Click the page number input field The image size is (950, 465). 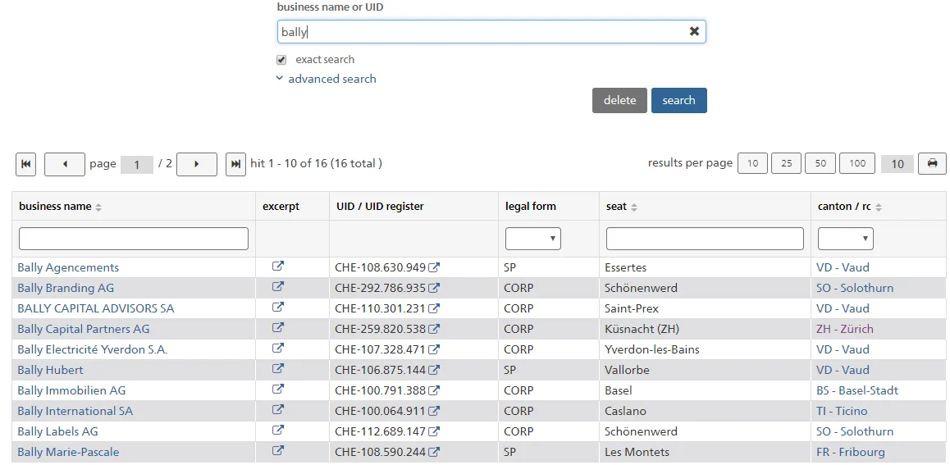137,165
